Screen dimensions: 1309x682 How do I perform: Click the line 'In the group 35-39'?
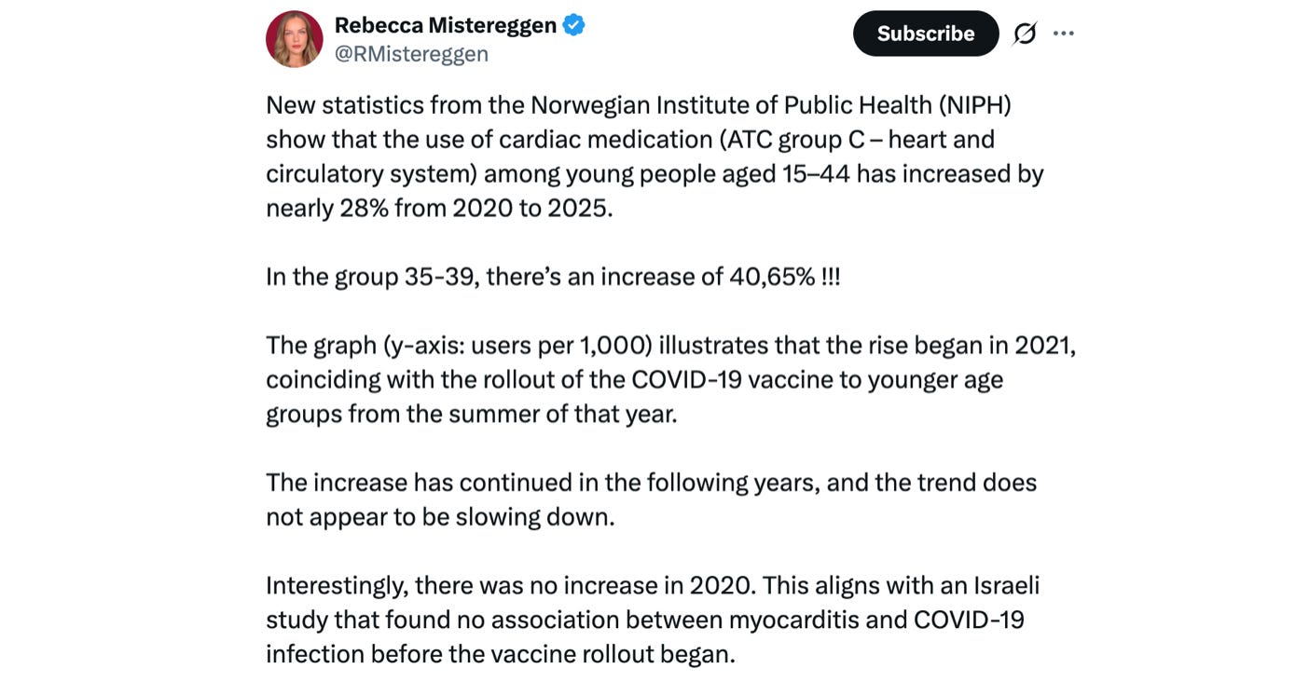pos(553,277)
